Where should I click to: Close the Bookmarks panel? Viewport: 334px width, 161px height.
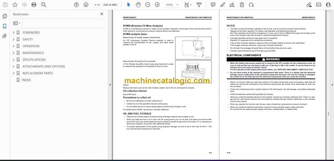(102, 14)
